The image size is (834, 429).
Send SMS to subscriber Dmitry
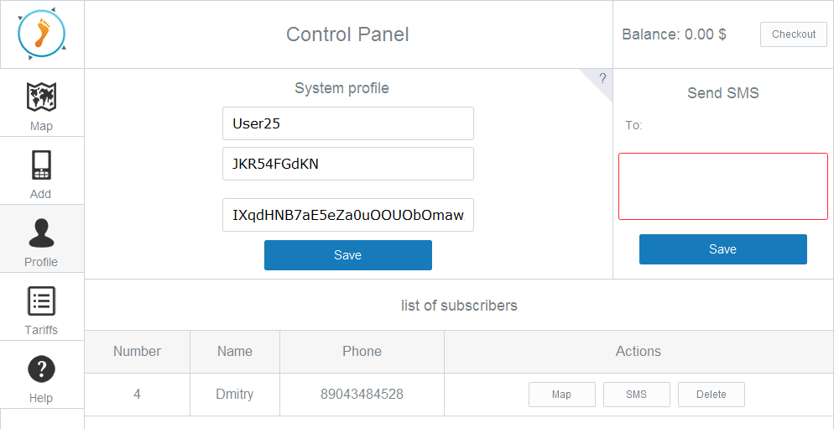pos(636,395)
